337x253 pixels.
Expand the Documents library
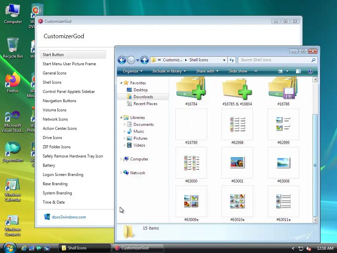[x=124, y=124]
